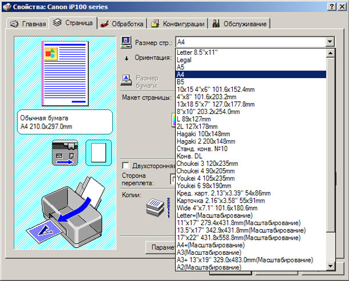Click the Размер бумаги printer icon

click(126, 80)
